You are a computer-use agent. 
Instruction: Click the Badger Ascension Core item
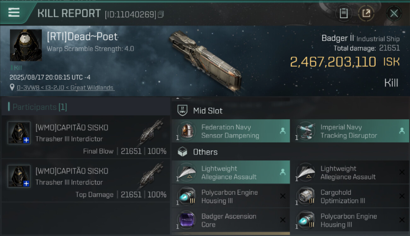[x=231, y=220]
